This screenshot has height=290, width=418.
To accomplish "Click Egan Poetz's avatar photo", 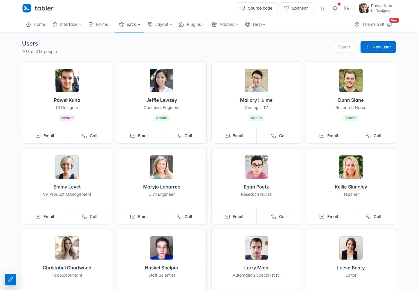I will coord(256,167).
